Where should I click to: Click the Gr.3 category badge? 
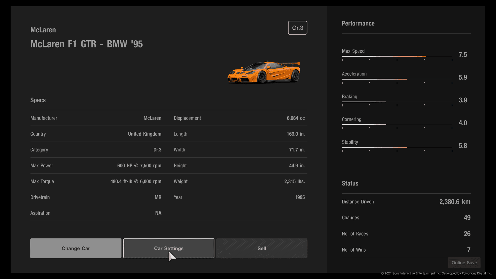click(x=298, y=28)
